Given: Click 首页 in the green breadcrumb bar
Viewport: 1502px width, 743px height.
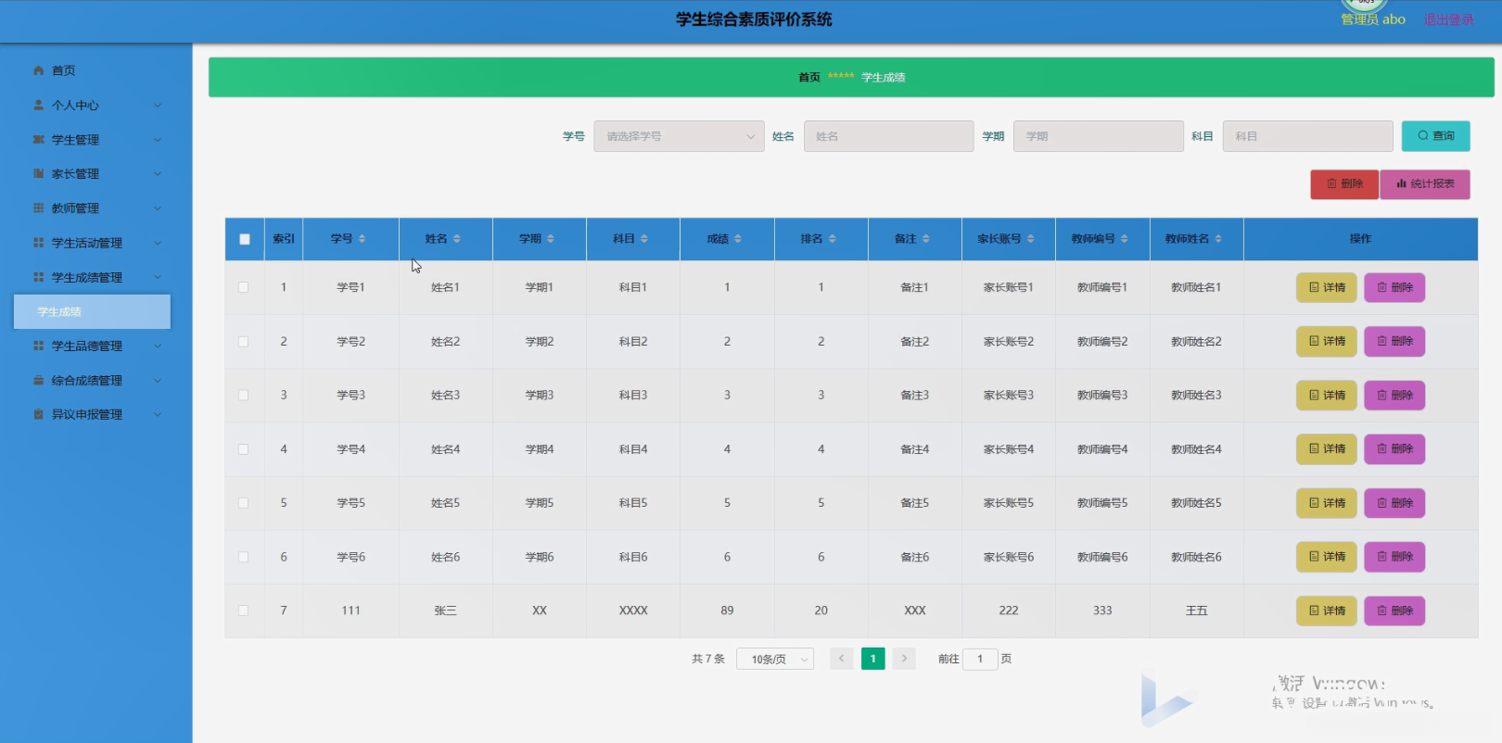Looking at the screenshot, I should 809,78.
